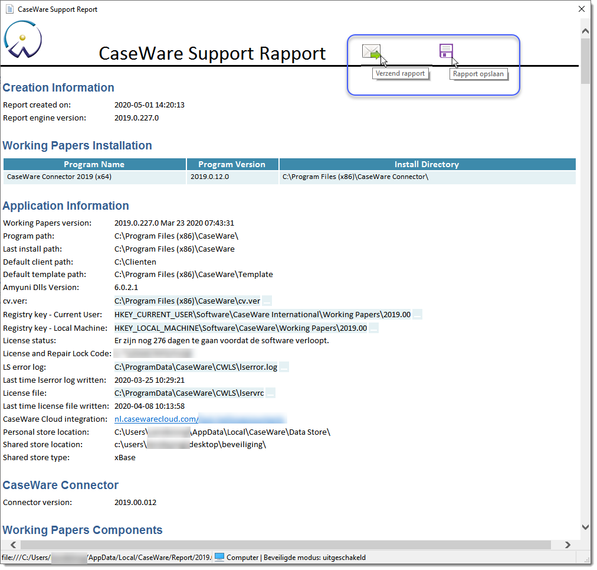
Task: Click the report creation date 2020-05-01 14:20:13
Action: pos(150,105)
